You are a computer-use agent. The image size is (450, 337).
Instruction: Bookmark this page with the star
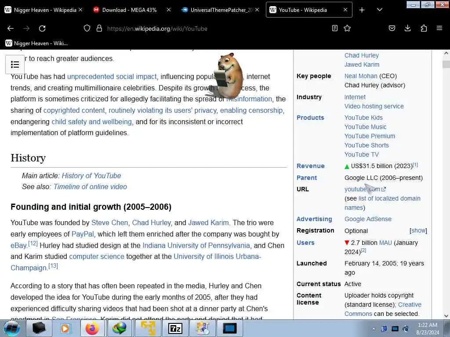(347, 28)
